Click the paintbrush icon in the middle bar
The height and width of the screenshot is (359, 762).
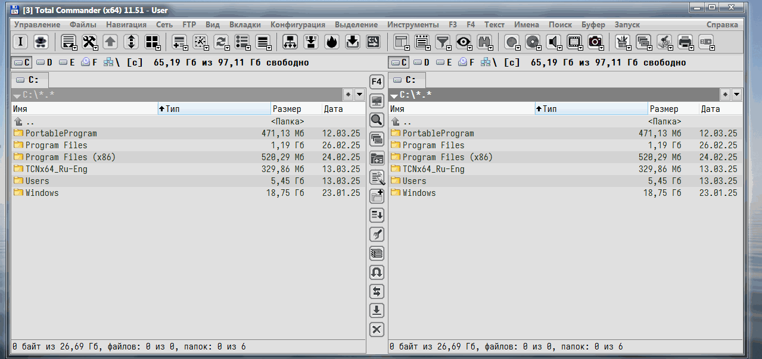point(377,234)
